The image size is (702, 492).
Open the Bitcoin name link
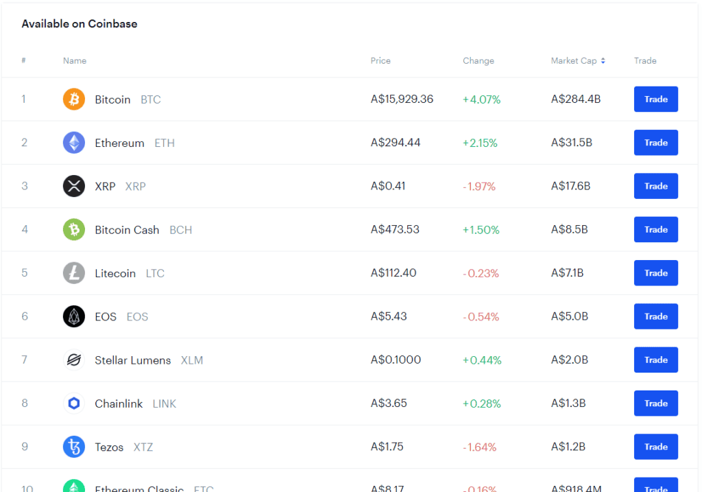112,99
